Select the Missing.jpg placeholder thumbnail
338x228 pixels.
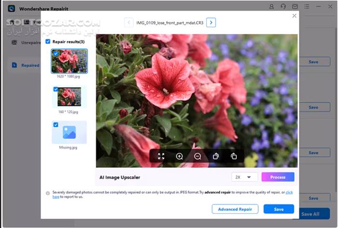pos(69,132)
